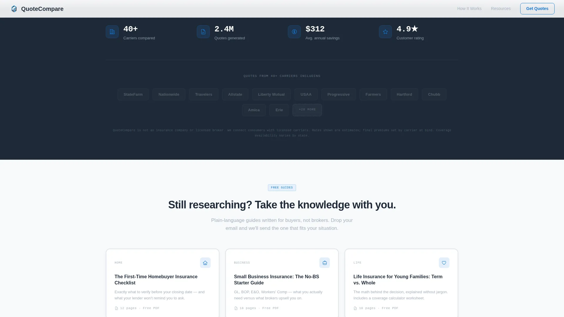The image size is (564, 317).
Task: Click the BUSINESS category label
Action: [242, 263]
